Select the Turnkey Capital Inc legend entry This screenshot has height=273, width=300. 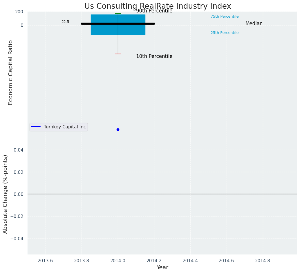point(65,127)
